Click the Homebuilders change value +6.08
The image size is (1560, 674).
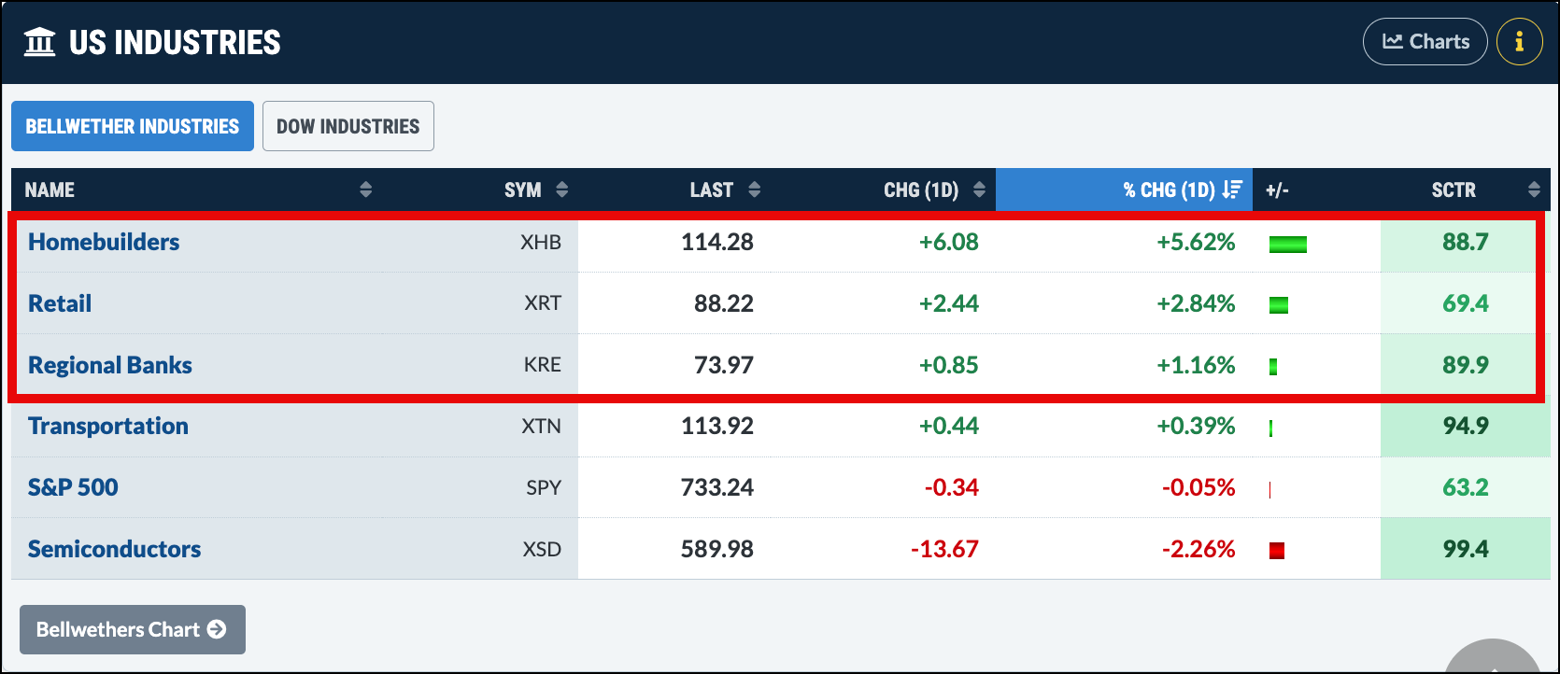tap(949, 242)
